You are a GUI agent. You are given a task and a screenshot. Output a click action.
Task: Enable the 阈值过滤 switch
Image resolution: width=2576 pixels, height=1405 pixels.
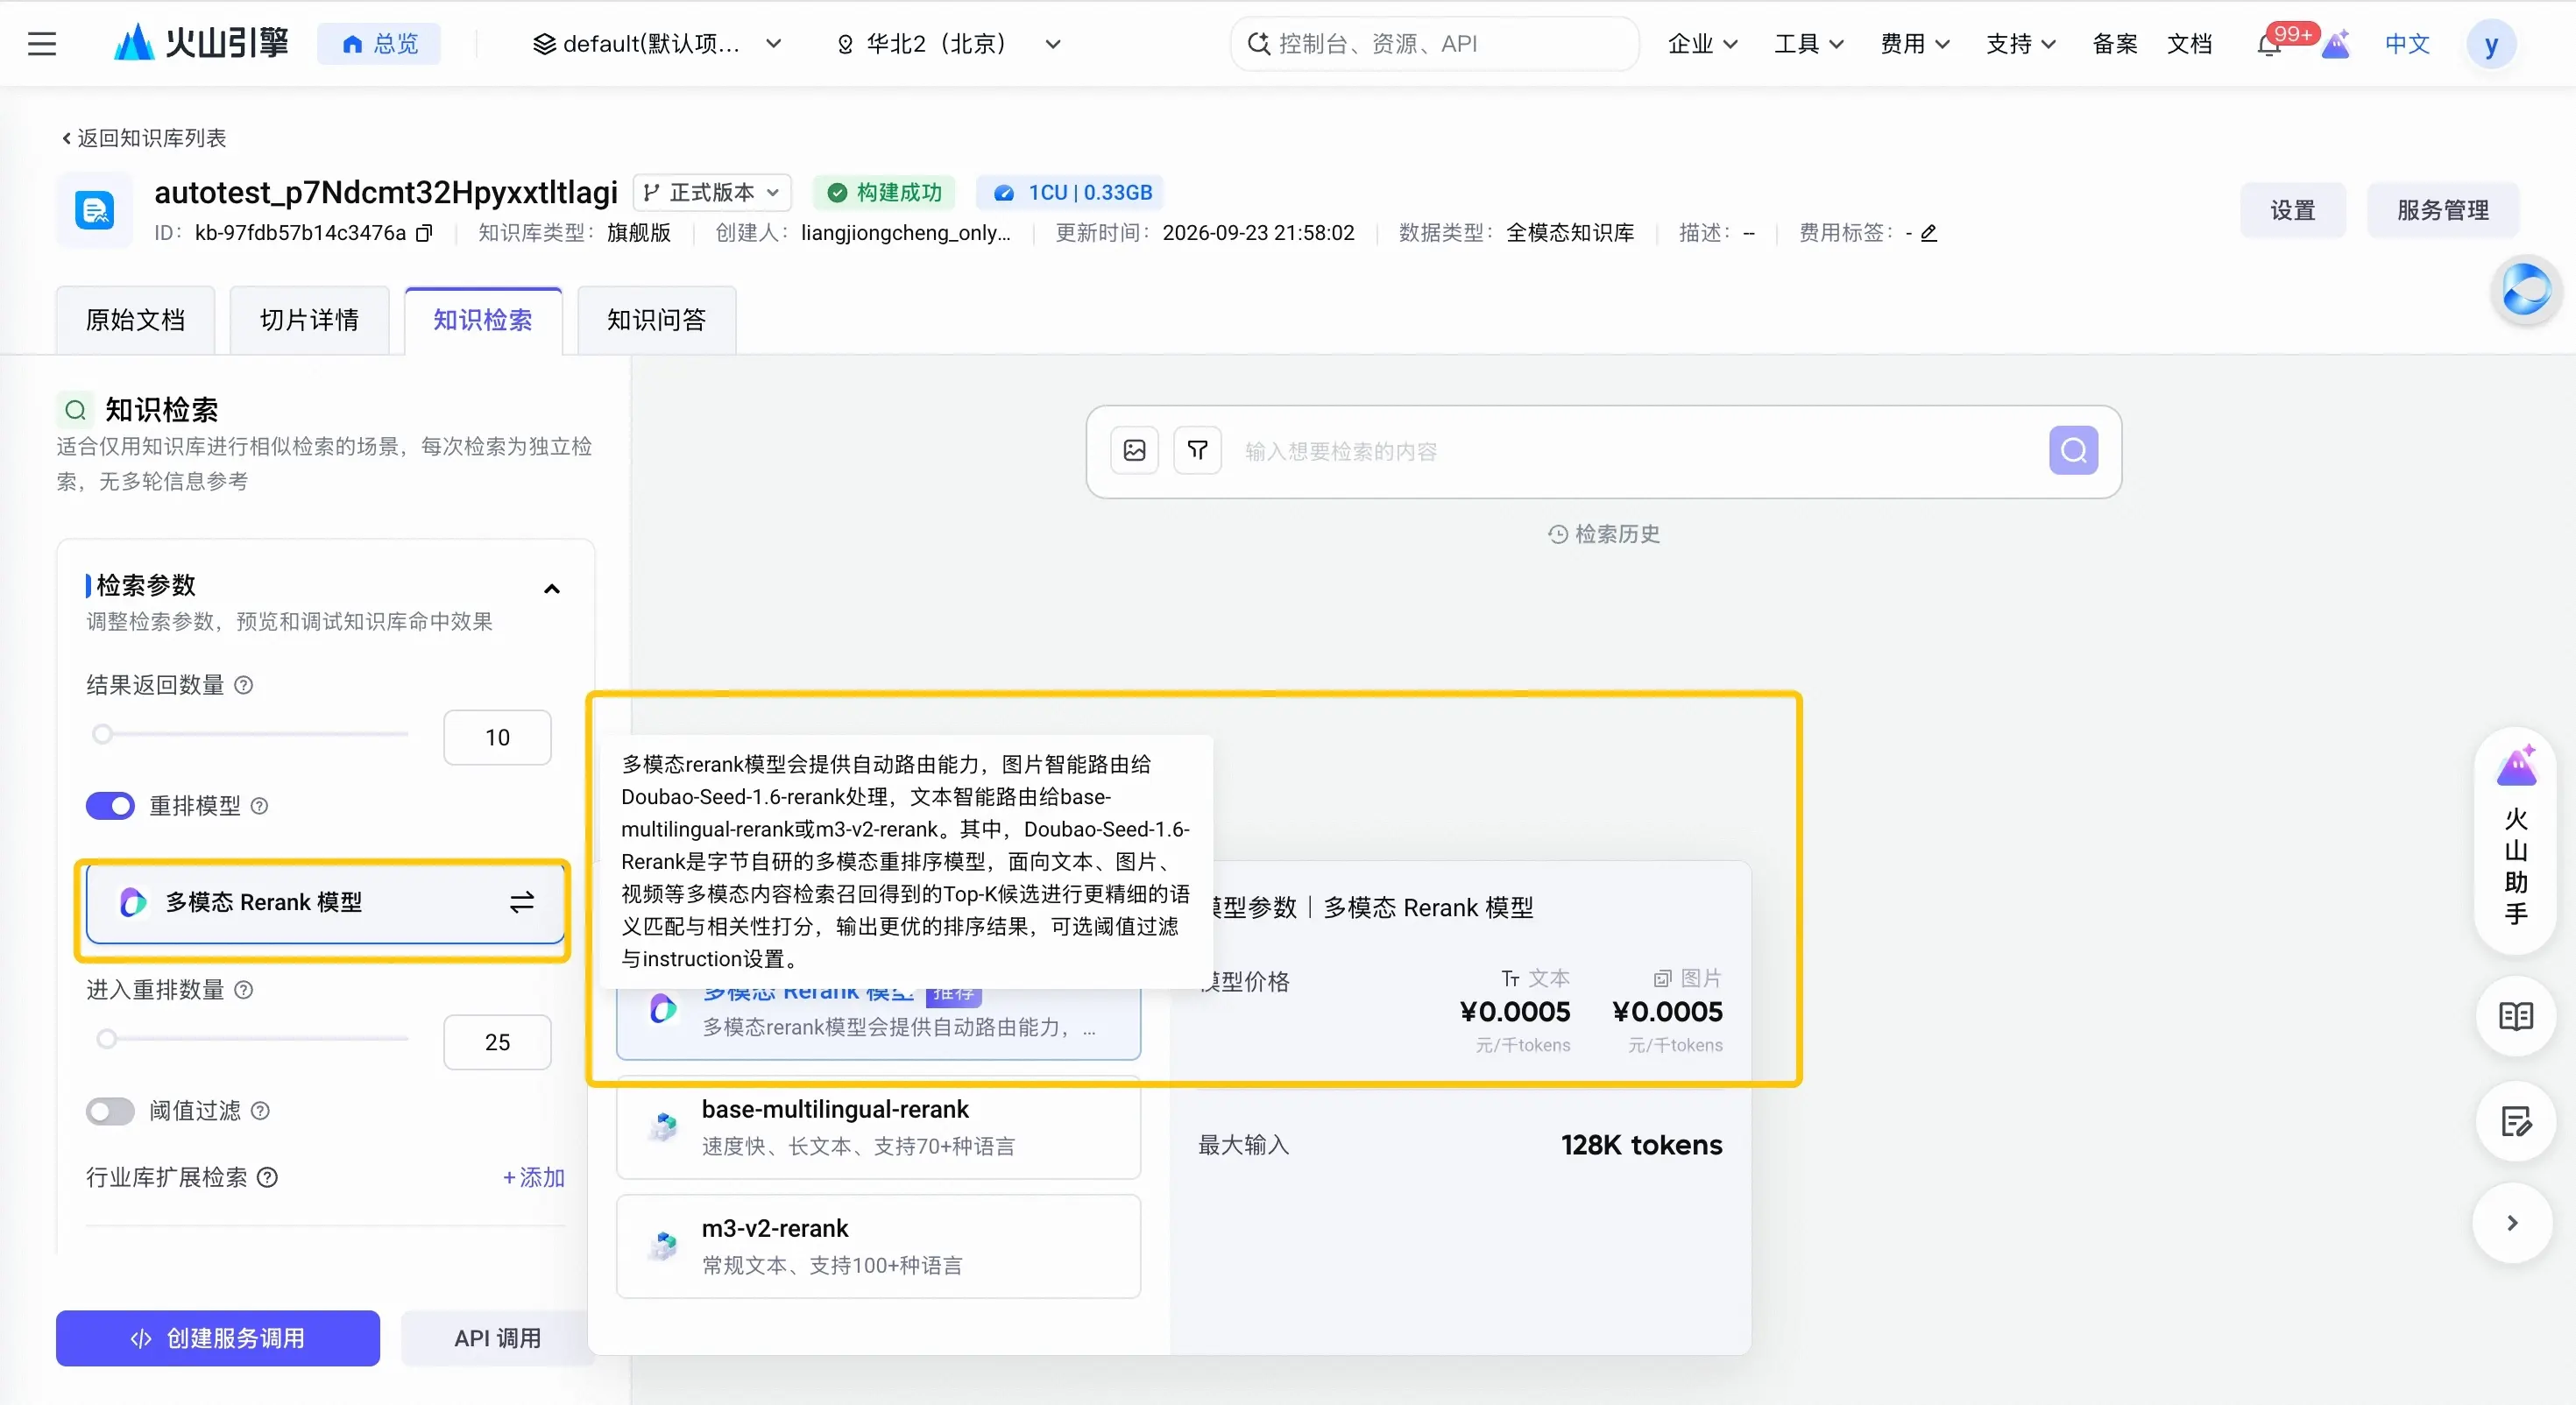(110, 1111)
